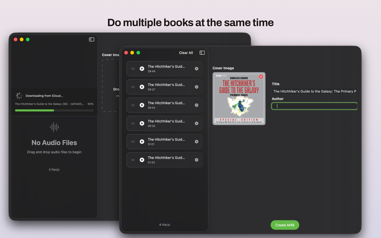Play the track with duration 31:42

pyautogui.click(x=142, y=160)
